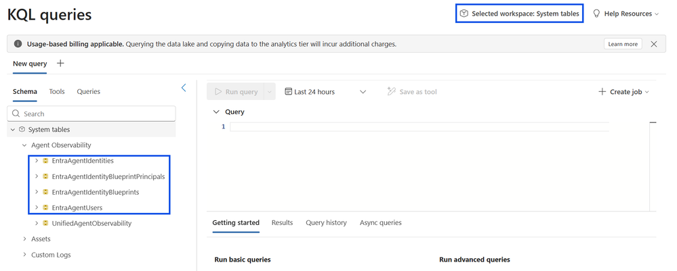Viewport: 677px width, 271px height.
Task: Click the Run query play icon
Action: (218, 91)
